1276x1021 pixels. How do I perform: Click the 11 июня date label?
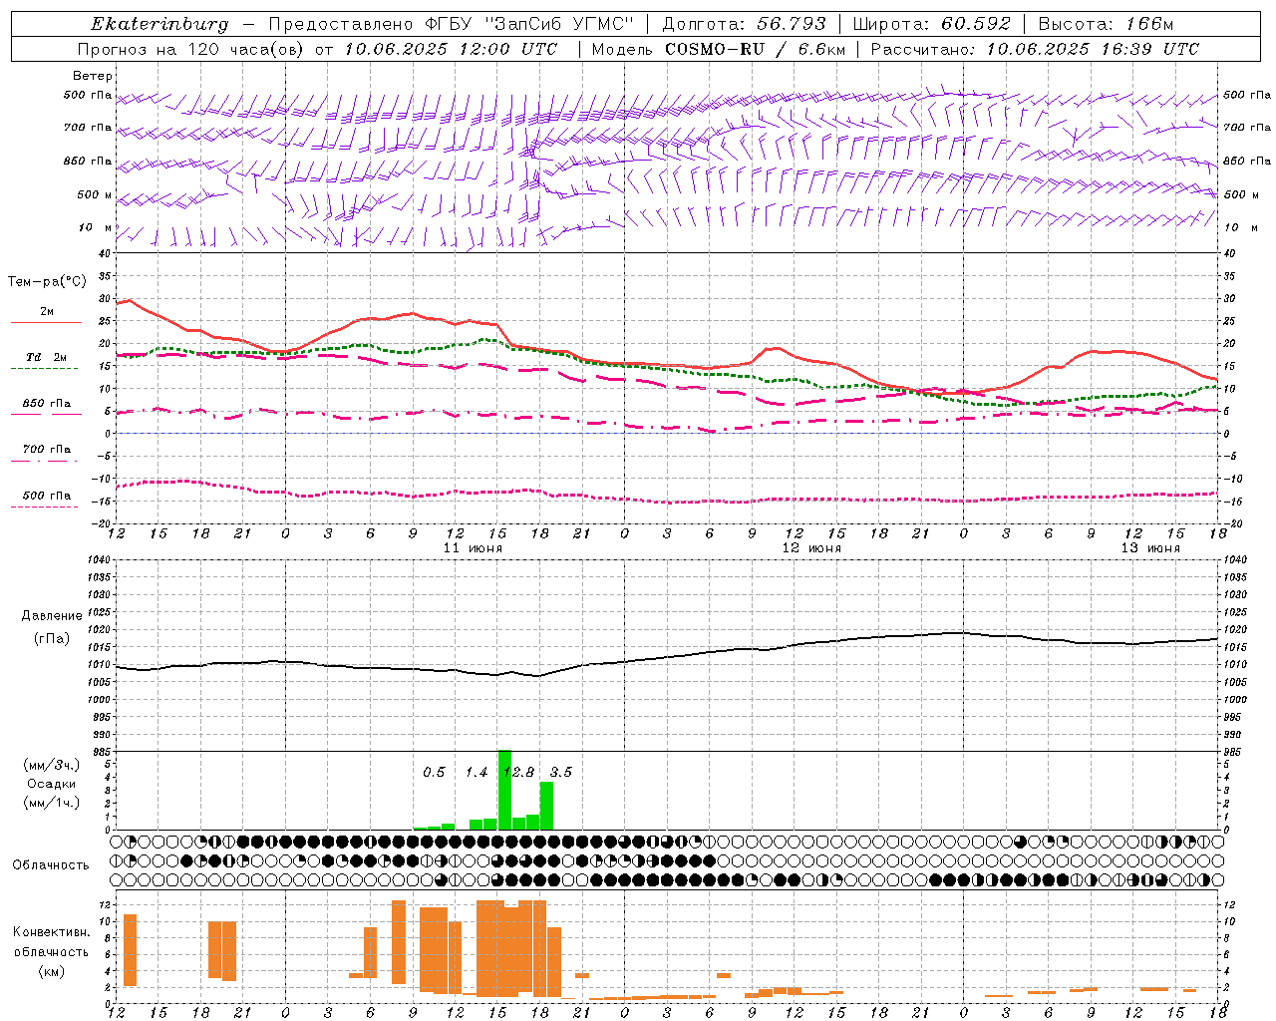(473, 548)
